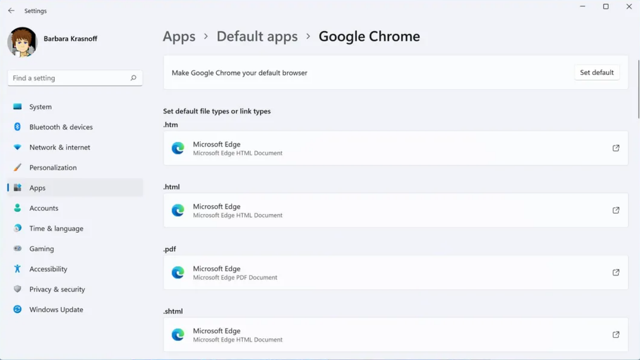Viewport: 640px width, 360px height.
Task: Click the external link icon for .html entry
Action: (616, 210)
